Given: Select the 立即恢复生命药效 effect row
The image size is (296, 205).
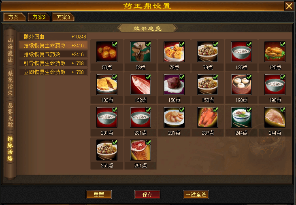Looking at the screenshot, I should coord(53,72).
